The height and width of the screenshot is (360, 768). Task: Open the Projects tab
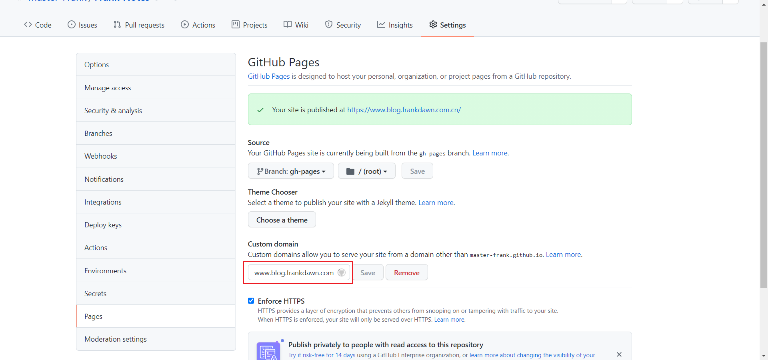[x=250, y=25]
